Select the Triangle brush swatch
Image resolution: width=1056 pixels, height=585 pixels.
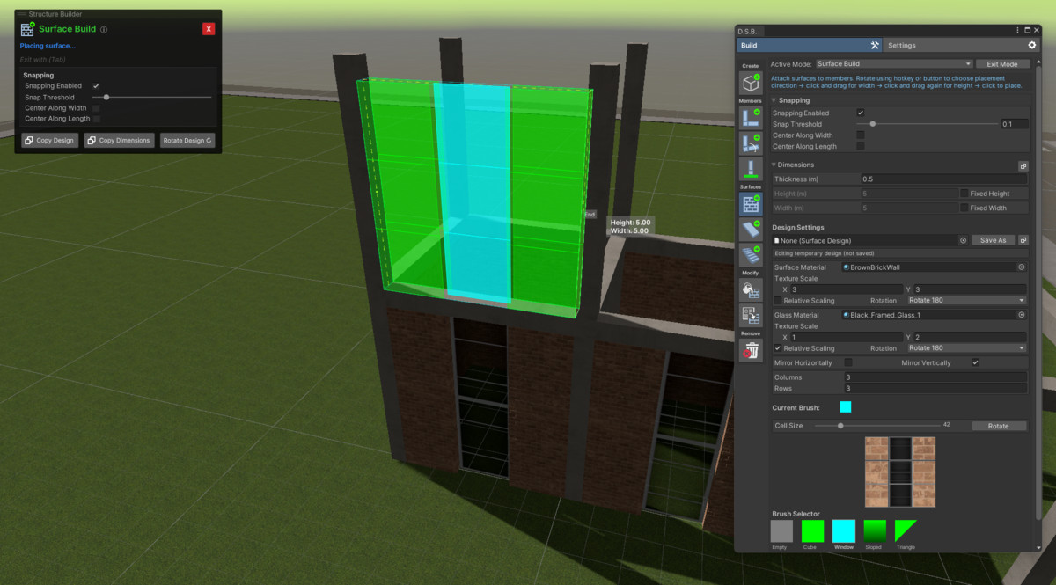click(906, 531)
